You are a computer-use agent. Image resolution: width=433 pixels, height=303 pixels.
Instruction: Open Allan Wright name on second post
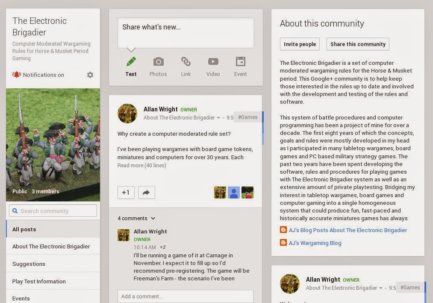coord(323,279)
